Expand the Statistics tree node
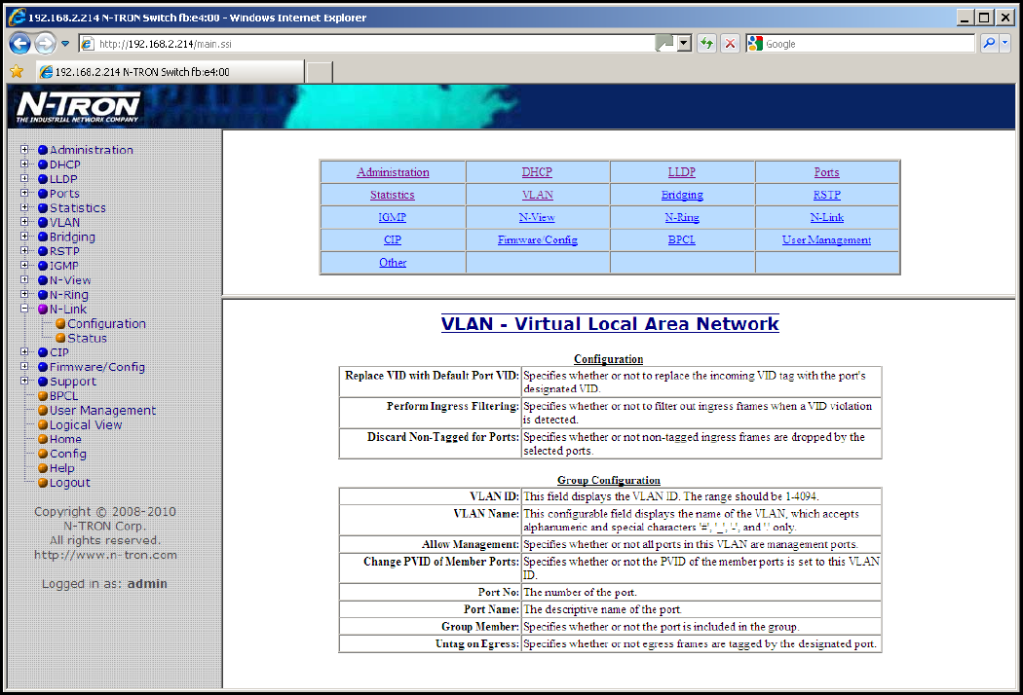The width and height of the screenshot is (1023, 695). point(24,207)
